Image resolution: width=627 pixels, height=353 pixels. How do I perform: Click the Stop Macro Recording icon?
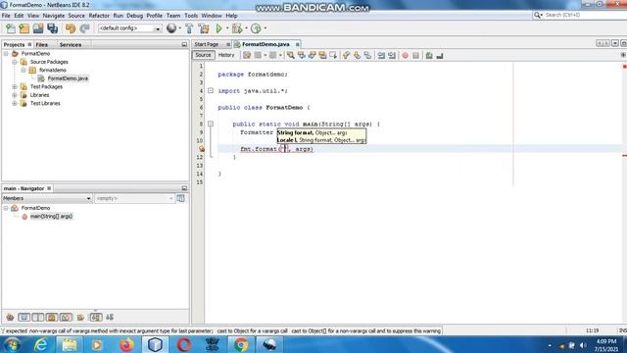click(415, 55)
